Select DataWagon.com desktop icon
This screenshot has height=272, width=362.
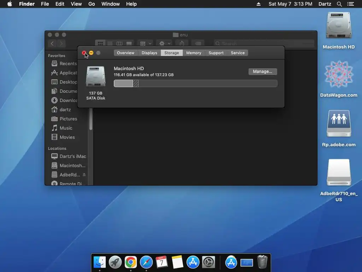[x=339, y=74]
